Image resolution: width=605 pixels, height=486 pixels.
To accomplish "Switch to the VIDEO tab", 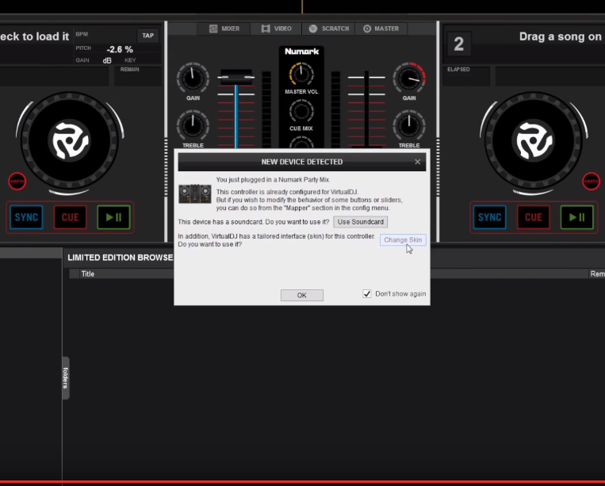I will (276, 29).
